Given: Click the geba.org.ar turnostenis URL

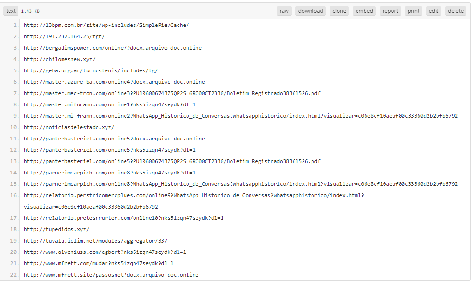Looking at the screenshot, I should [x=90, y=70].
